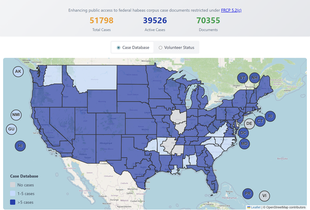Select the HI circle marker
The image size is (310, 210).
[x=20, y=146]
